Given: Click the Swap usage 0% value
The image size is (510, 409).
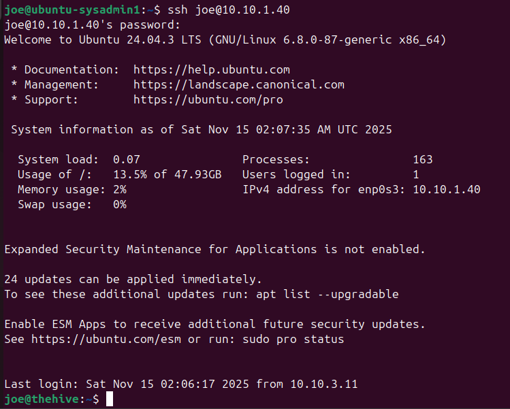Looking at the screenshot, I should tap(120, 204).
